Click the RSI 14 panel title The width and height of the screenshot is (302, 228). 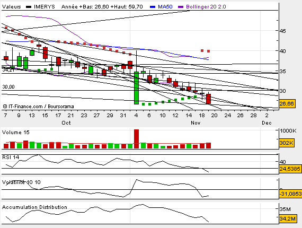(x=11, y=157)
